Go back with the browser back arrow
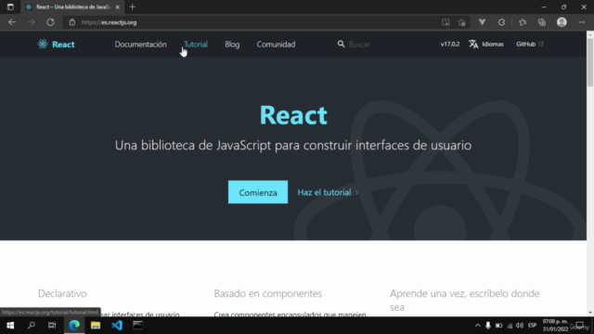This screenshot has width=594, height=334. 12,22
